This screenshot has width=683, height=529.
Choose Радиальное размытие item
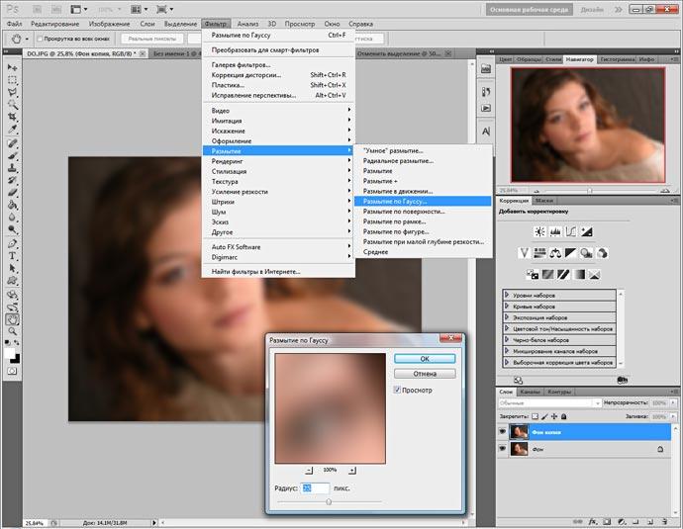click(x=423, y=161)
